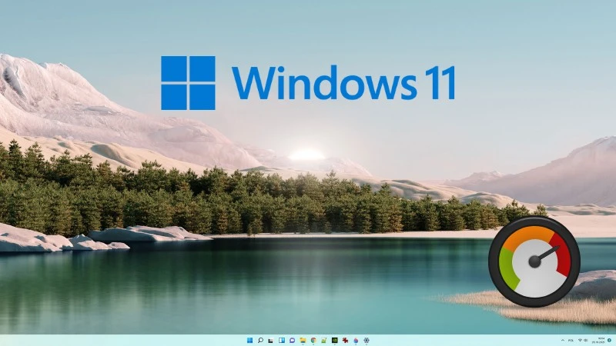Change the POL input language indicator
Image resolution: width=616 pixels, height=346 pixels.
coord(571,340)
